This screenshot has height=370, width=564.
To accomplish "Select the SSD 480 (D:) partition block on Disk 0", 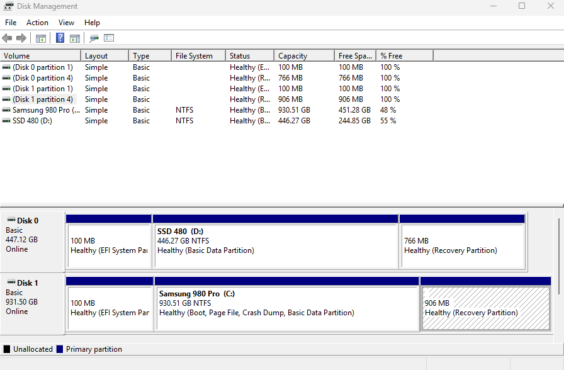I will (x=276, y=242).
